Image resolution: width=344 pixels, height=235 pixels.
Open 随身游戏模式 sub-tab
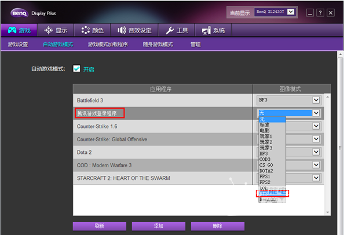(158, 45)
